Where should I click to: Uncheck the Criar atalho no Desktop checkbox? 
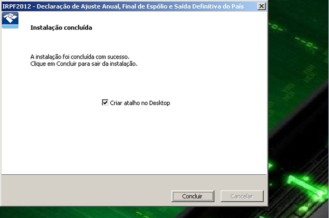click(105, 103)
